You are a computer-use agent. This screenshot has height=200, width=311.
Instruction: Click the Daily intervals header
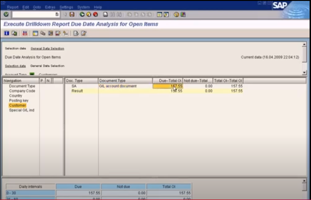[30, 187]
